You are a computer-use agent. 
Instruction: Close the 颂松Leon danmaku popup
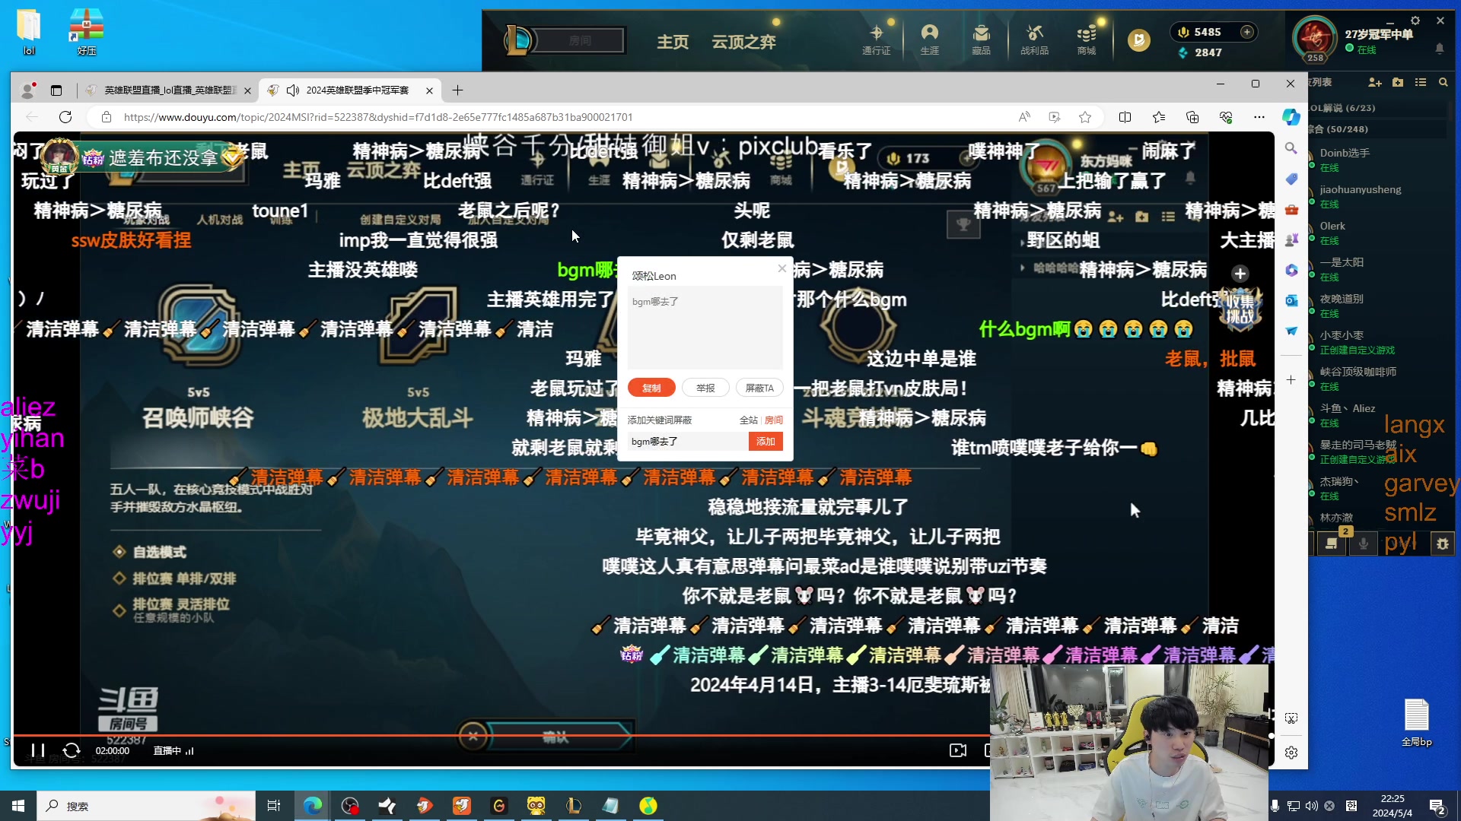coord(781,268)
